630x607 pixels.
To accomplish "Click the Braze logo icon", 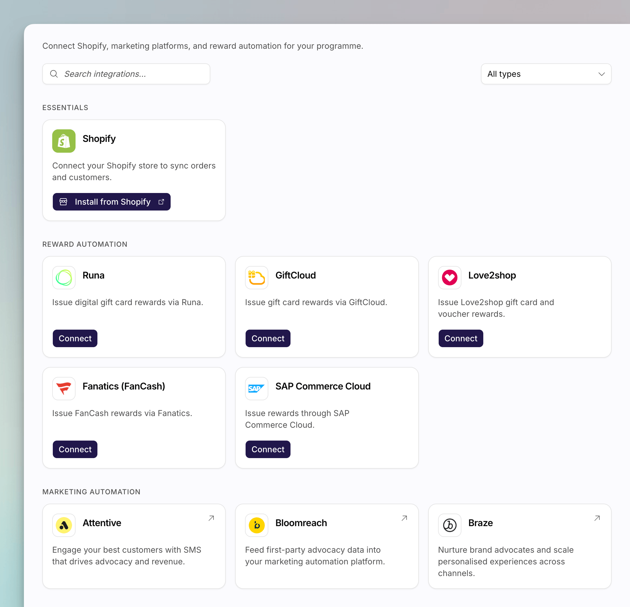I will [x=449, y=525].
